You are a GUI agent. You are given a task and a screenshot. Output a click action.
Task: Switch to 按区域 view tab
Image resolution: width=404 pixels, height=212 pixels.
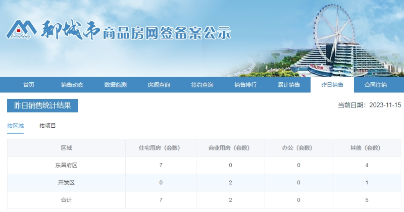16,126
